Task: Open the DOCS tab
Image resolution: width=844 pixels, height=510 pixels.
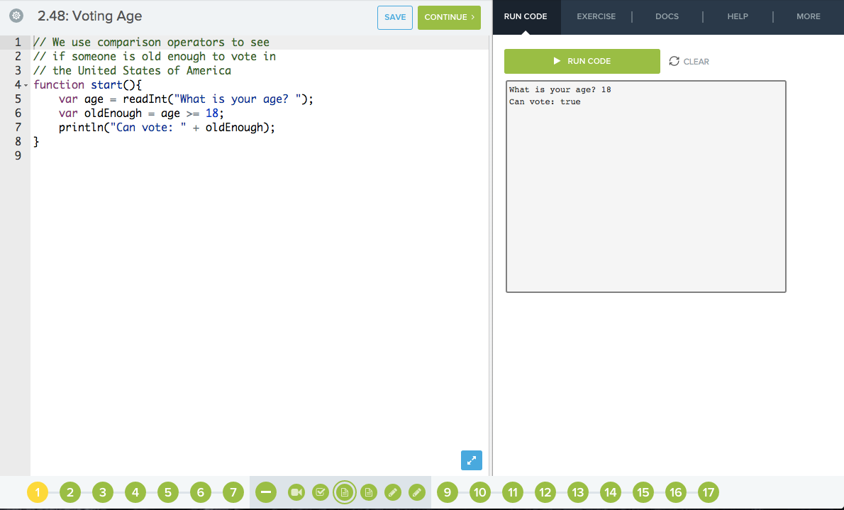Action: click(667, 16)
